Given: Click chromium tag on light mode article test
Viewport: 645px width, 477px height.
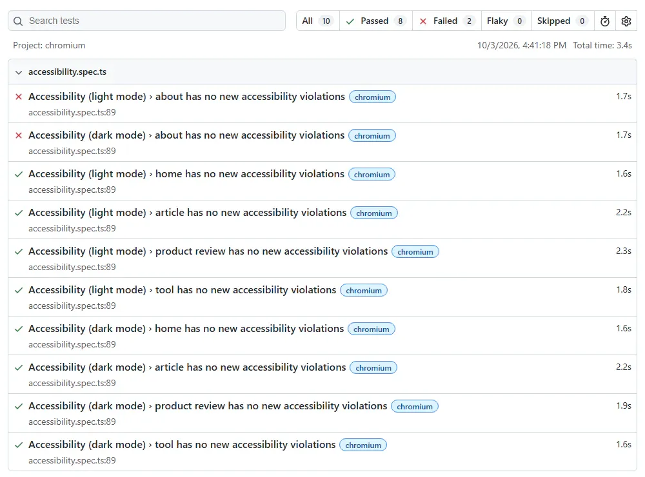Looking at the screenshot, I should pyautogui.click(x=374, y=213).
